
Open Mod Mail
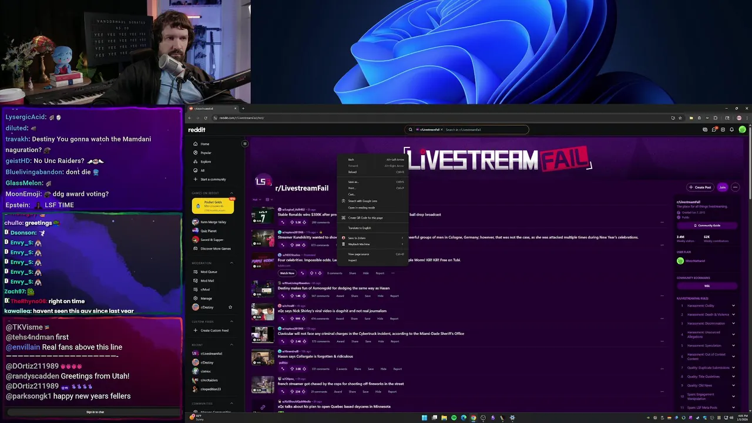(x=211, y=281)
